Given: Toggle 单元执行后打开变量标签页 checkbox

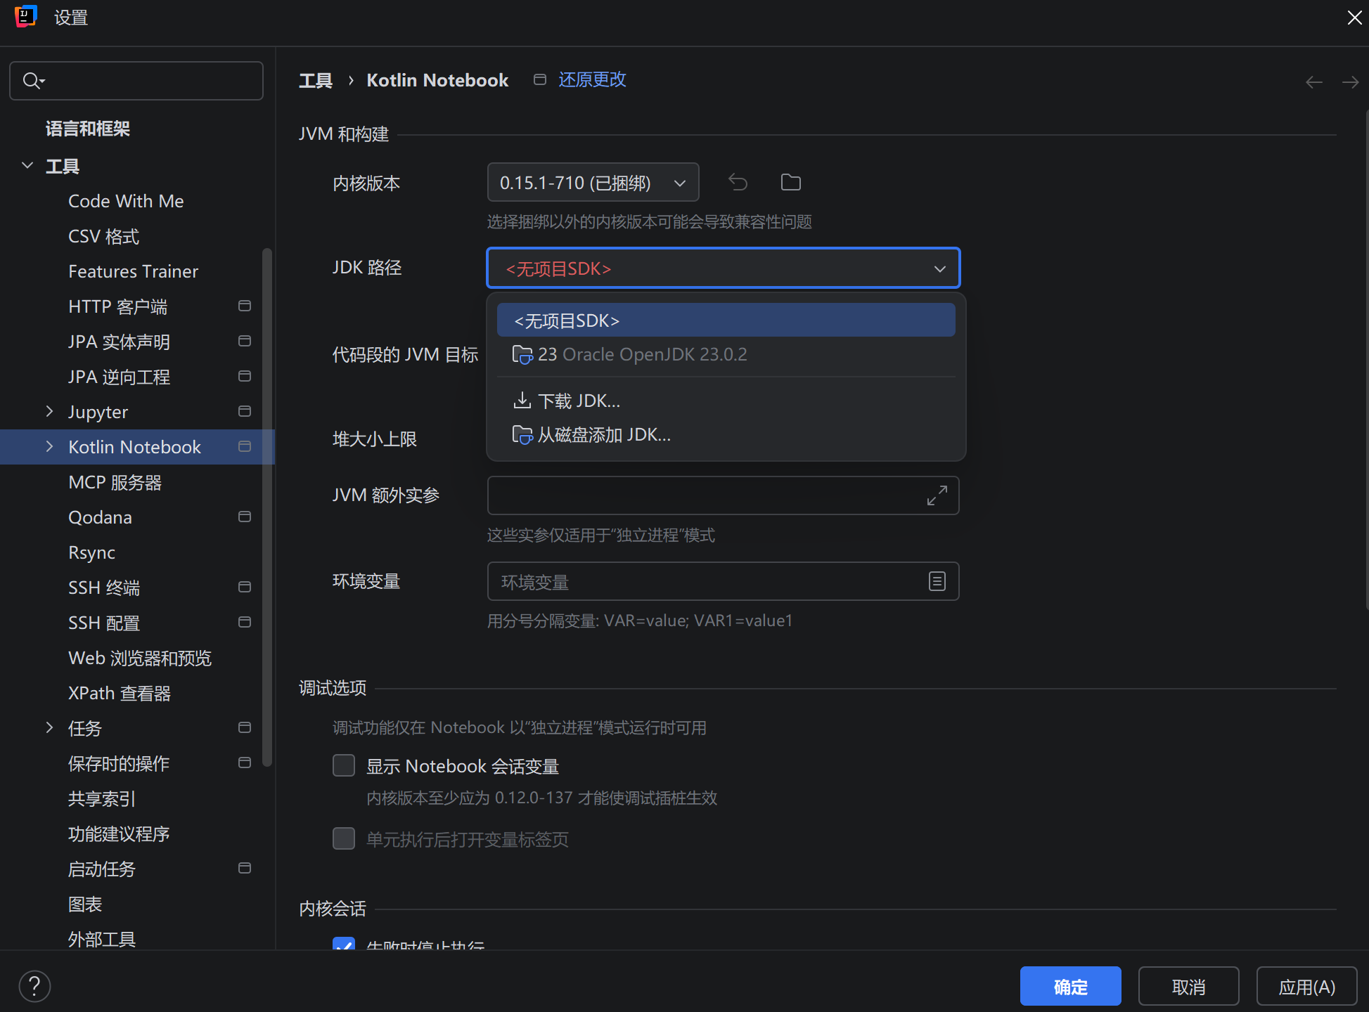Looking at the screenshot, I should click(344, 838).
